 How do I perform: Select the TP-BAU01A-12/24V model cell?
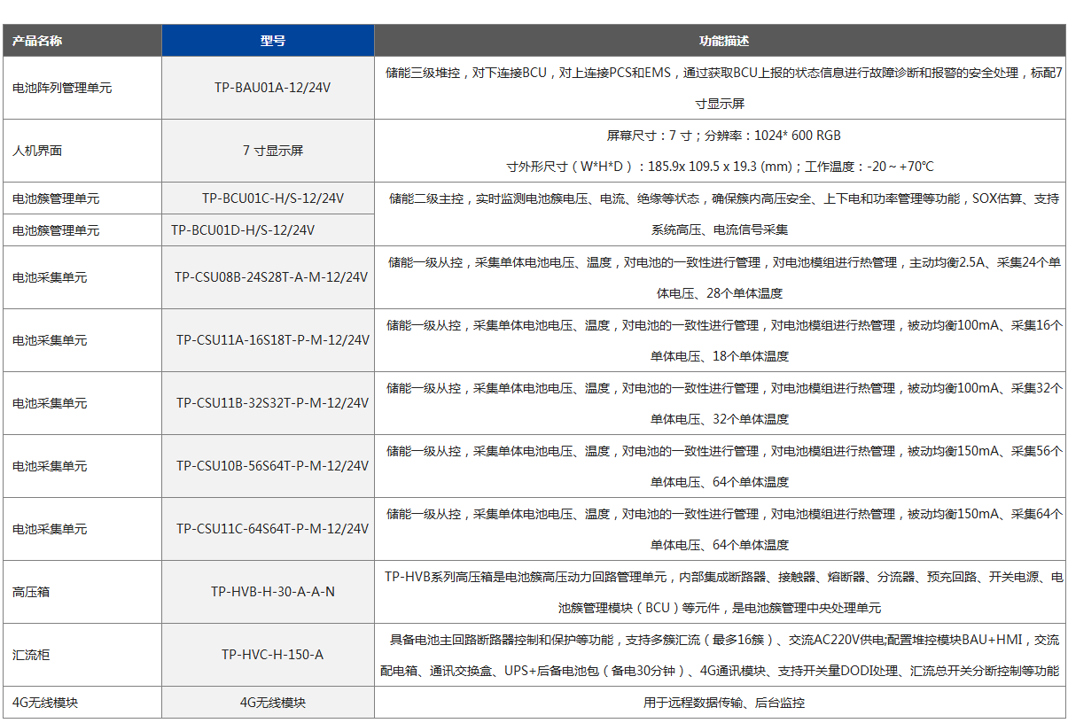272,88
